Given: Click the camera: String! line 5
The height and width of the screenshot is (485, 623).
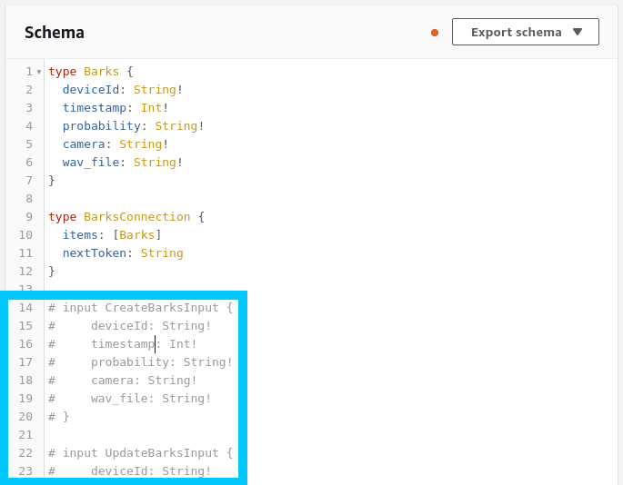Looking at the screenshot, I should (x=116, y=144).
